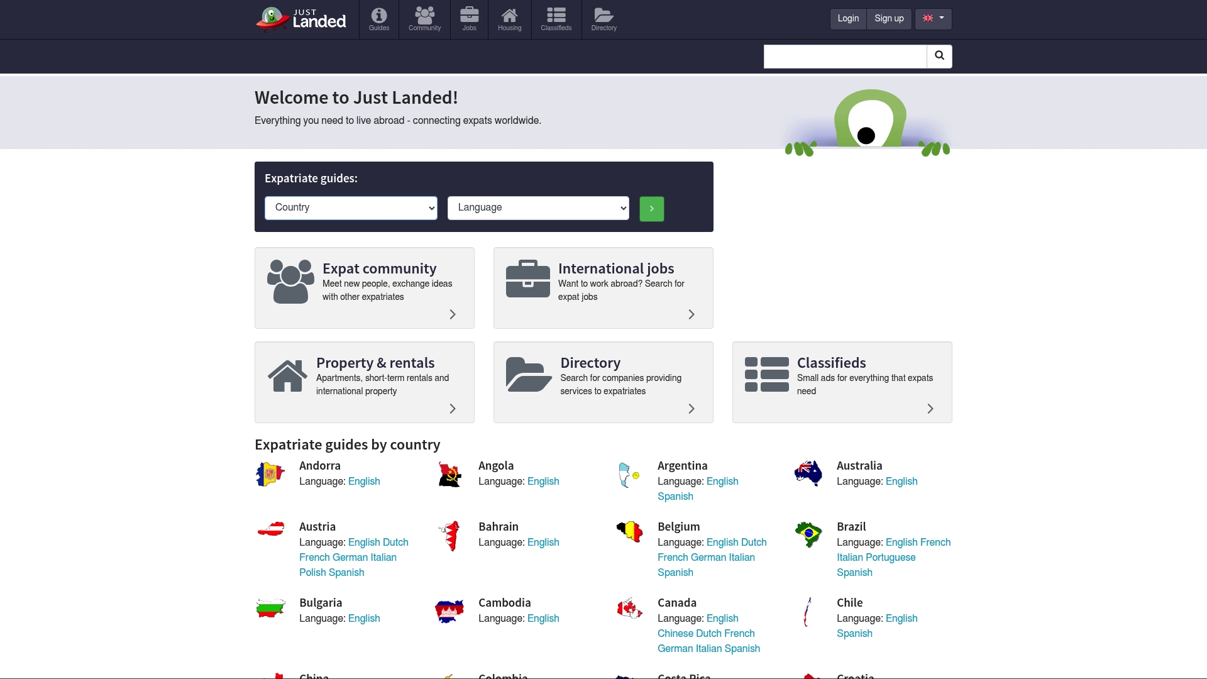Open the UK flag language selector

[x=933, y=19]
